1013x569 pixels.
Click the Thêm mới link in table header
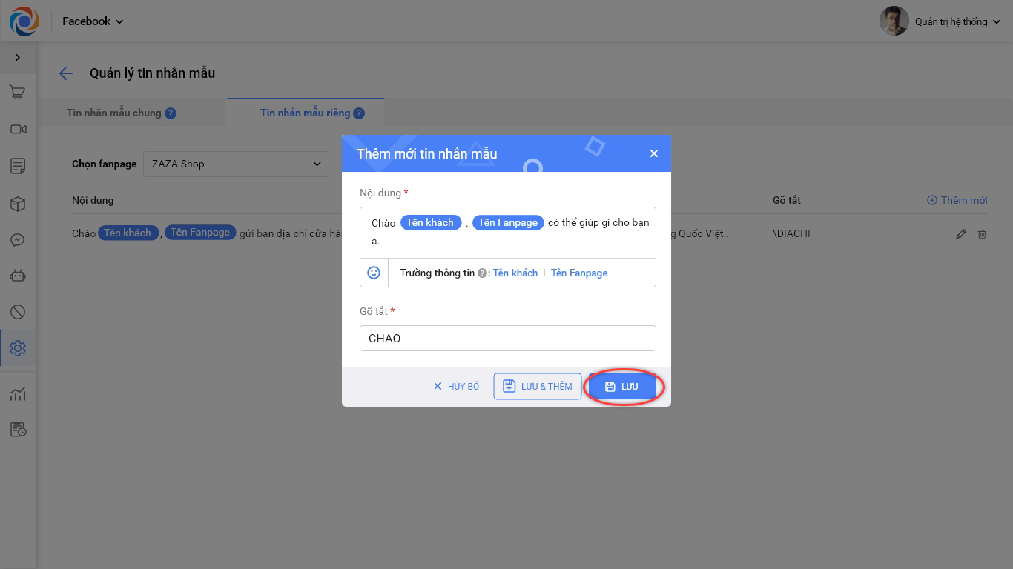[x=957, y=200]
